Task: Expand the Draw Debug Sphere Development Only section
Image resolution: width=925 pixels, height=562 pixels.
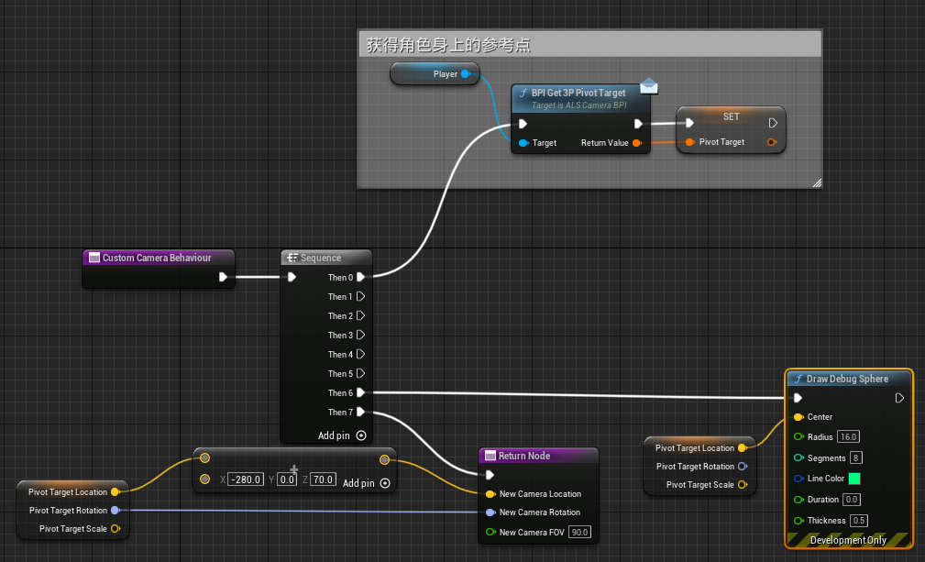Action: 849,540
